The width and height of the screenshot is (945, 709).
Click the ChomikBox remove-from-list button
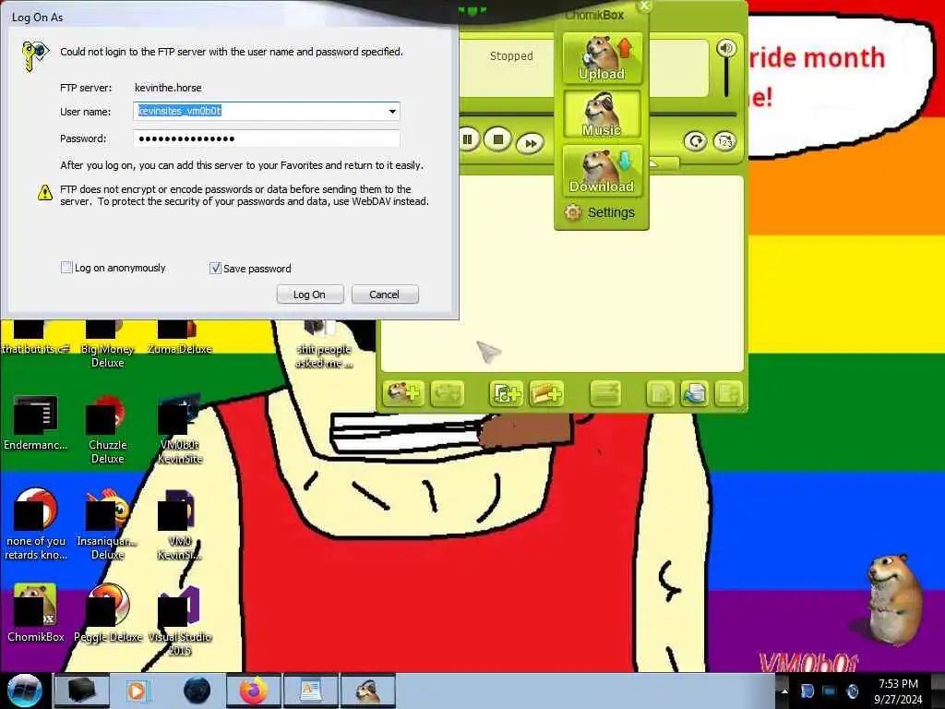click(x=605, y=393)
